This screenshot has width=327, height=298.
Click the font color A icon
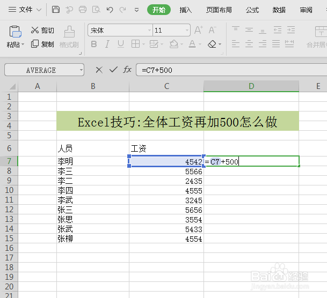(192, 44)
